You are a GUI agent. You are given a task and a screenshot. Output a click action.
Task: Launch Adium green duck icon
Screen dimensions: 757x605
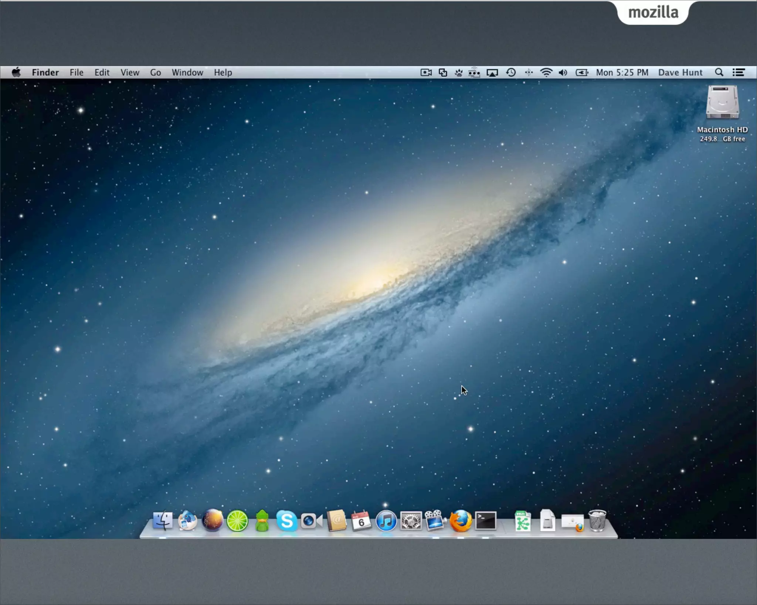(262, 521)
